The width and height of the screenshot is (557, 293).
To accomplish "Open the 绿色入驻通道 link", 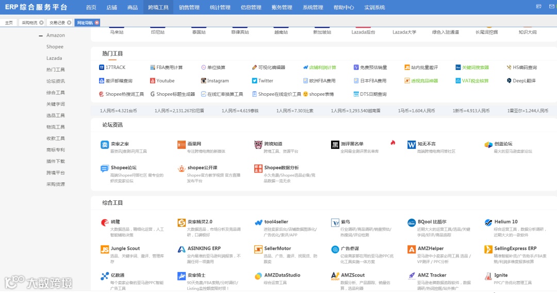I will point(446,32).
